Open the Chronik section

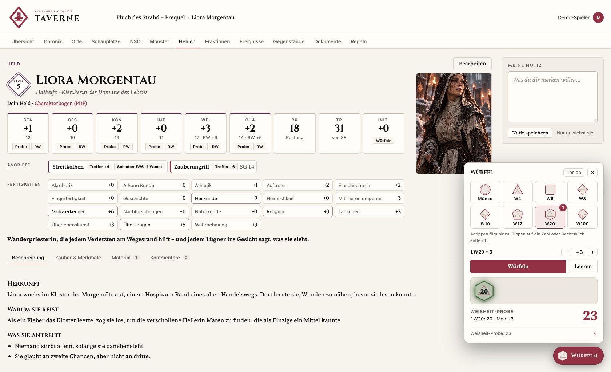click(53, 41)
